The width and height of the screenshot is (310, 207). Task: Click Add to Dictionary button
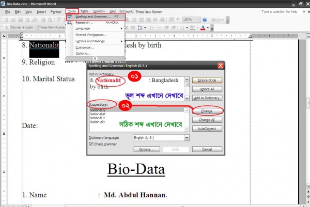click(207, 98)
